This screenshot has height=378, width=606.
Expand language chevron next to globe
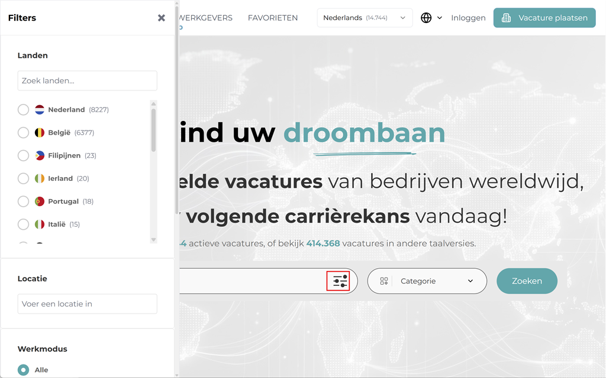point(440,18)
